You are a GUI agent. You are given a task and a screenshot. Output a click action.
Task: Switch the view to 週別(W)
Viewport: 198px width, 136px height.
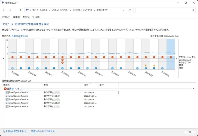(24, 36)
